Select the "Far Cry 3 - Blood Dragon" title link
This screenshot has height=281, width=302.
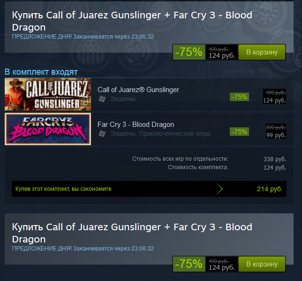pos(136,125)
